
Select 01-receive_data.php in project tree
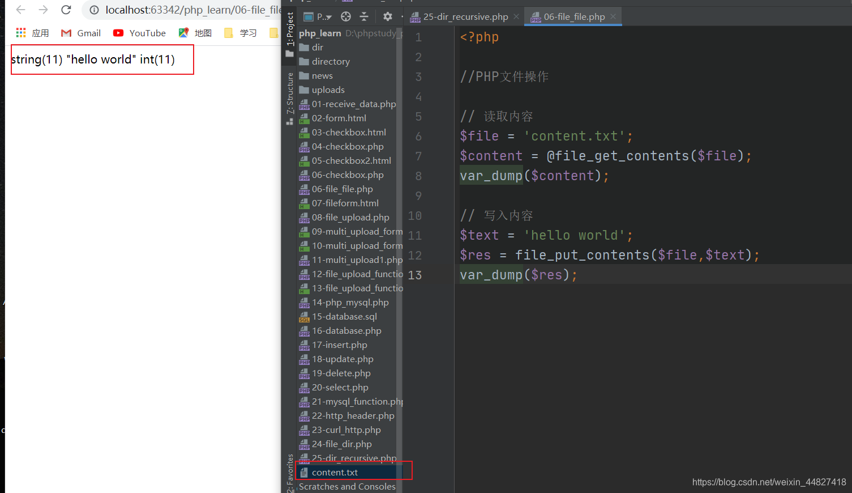pyautogui.click(x=348, y=104)
